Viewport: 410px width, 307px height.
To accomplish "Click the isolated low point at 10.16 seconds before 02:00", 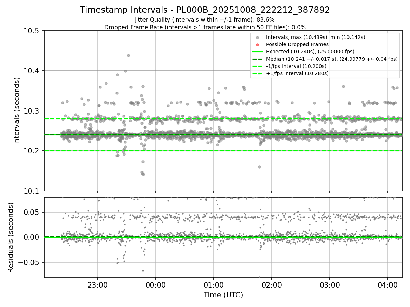I will coord(259,167).
